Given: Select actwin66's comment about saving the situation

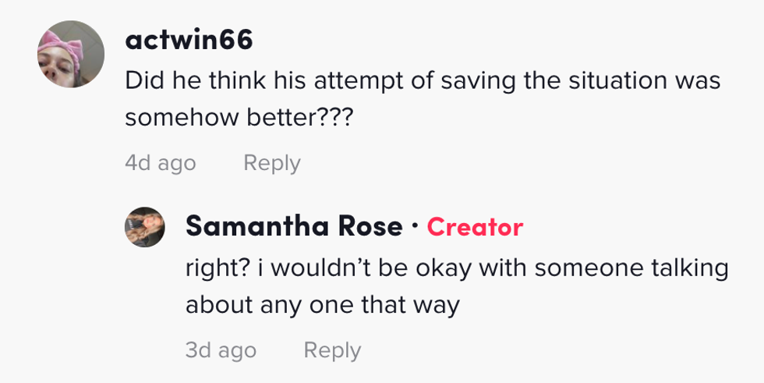Looking at the screenshot, I should 422,99.
